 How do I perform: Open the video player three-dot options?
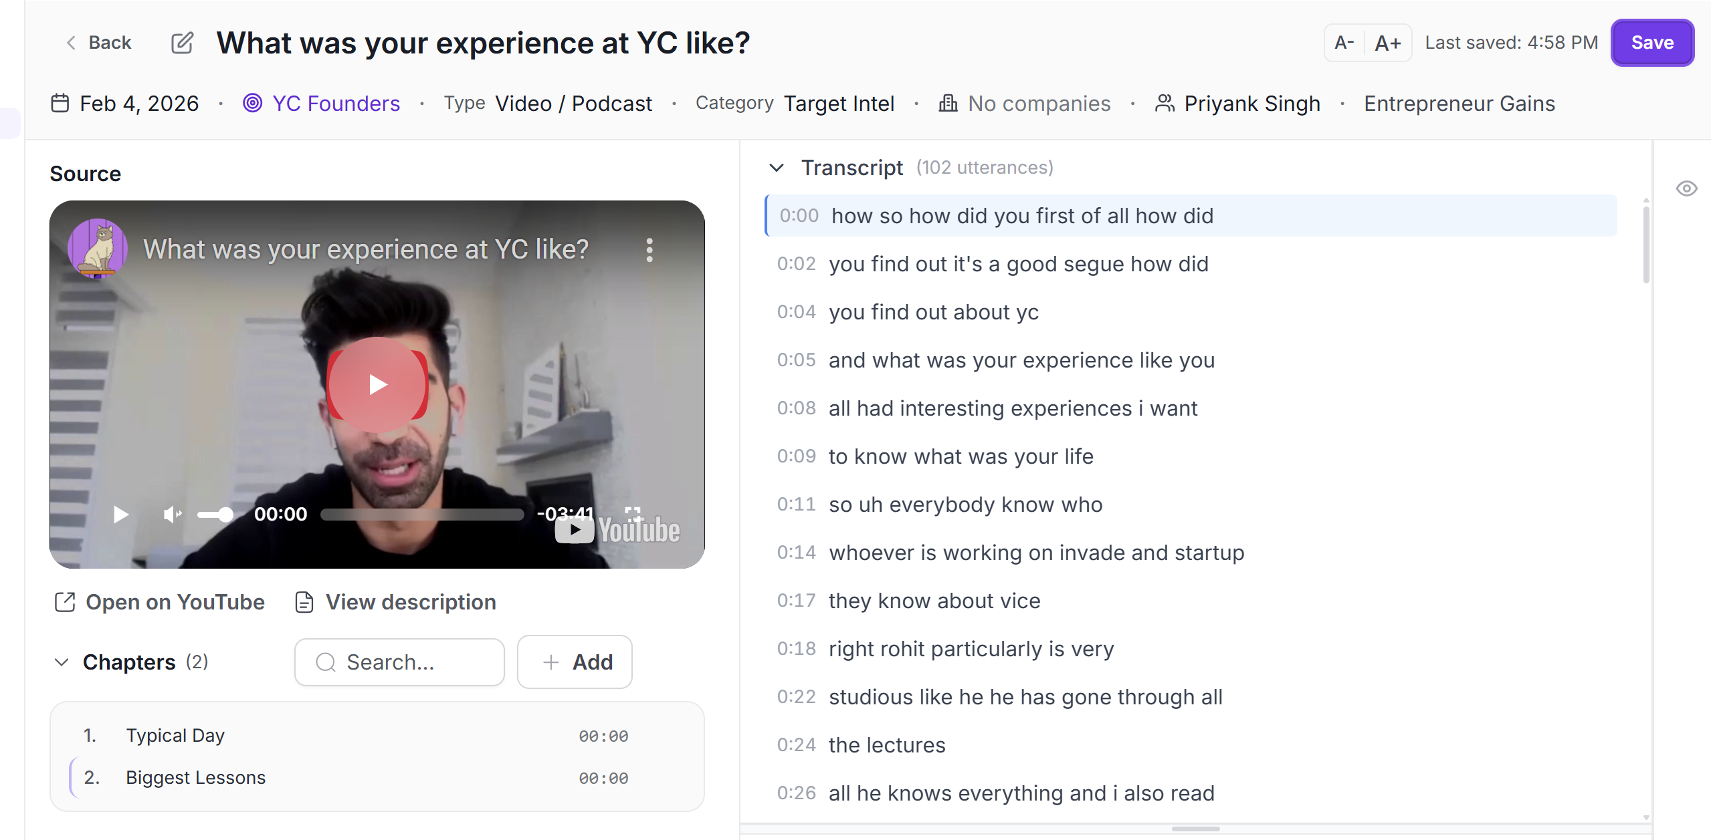[649, 250]
